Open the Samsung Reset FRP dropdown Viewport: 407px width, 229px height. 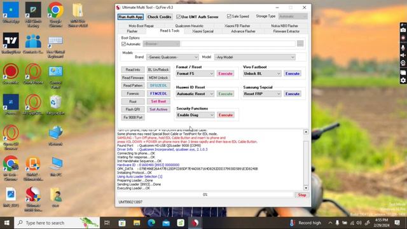[262, 94]
